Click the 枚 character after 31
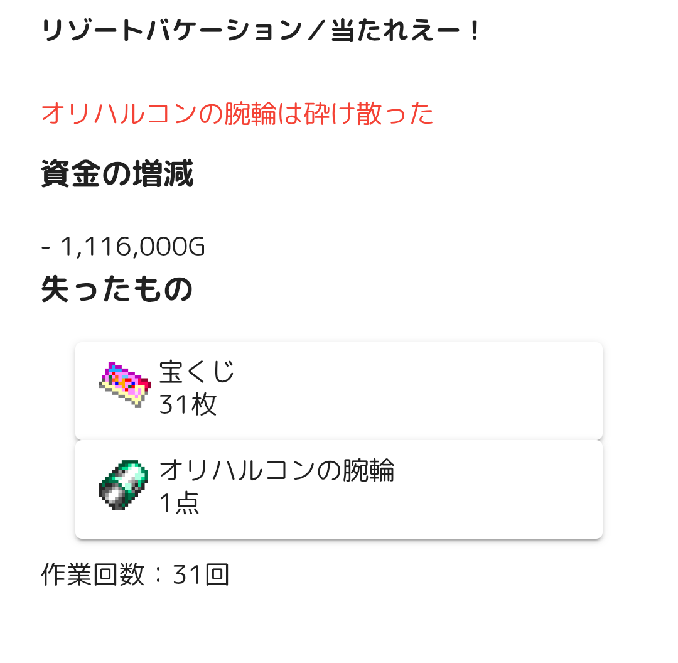The width and height of the screenshot is (678, 663). click(x=204, y=405)
